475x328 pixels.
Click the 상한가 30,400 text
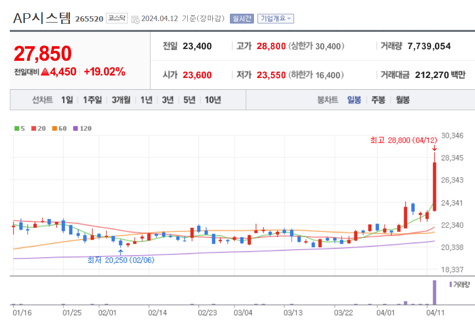pos(316,46)
